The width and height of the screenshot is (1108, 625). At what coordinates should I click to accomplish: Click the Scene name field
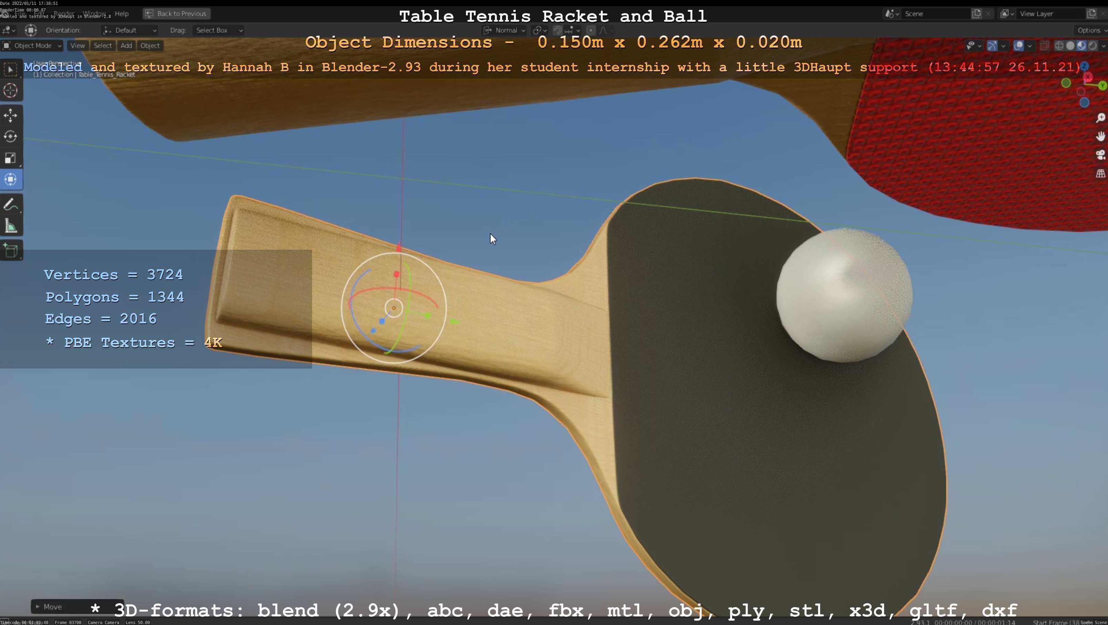(x=936, y=14)
